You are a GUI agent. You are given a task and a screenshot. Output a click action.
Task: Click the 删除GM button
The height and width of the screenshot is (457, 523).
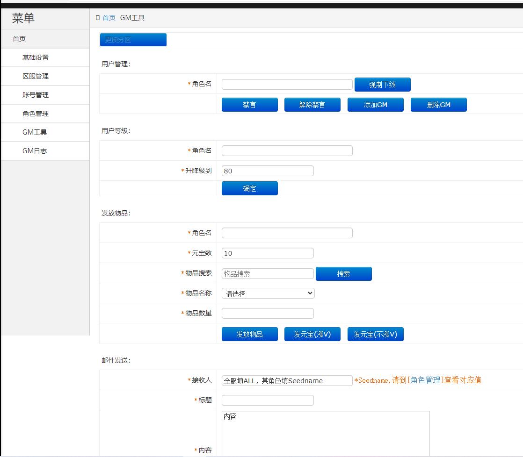pos(438,104)
